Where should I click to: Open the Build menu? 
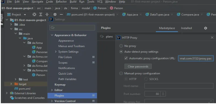73,2
